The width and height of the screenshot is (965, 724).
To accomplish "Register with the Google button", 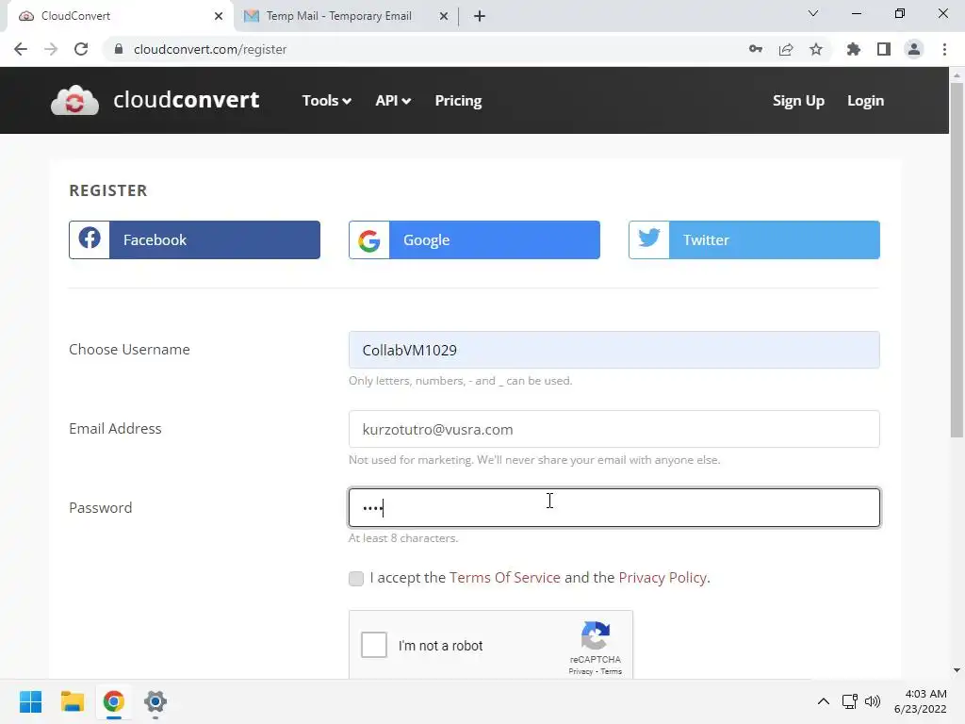I will tap(475, 239).
